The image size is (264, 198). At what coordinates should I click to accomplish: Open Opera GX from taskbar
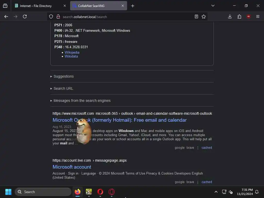click(111, 192)
